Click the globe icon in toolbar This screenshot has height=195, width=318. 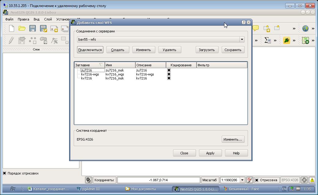[x=305, y=28]
